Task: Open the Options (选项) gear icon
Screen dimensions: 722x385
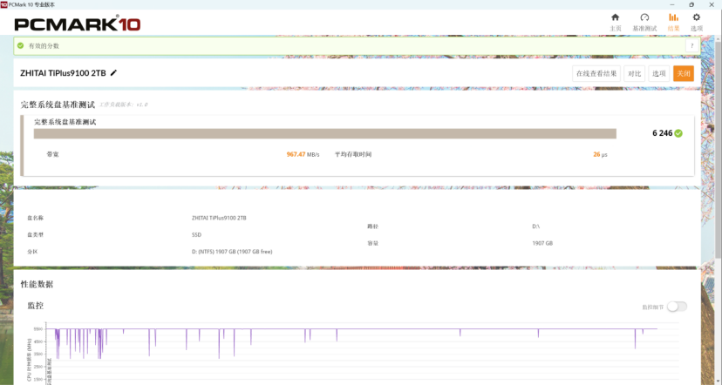Action: [696, 17]
